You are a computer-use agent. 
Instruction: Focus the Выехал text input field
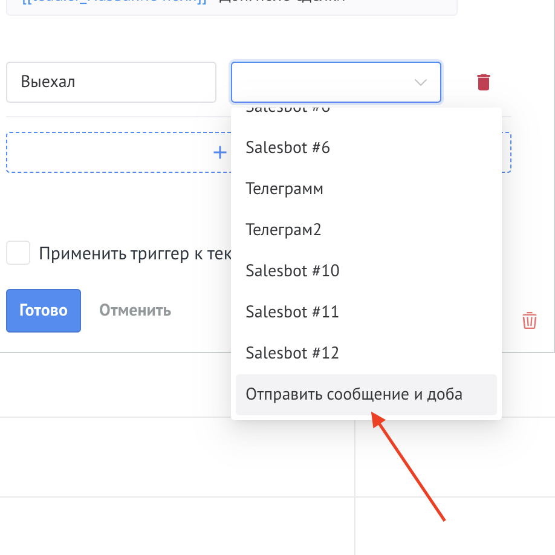111,82
